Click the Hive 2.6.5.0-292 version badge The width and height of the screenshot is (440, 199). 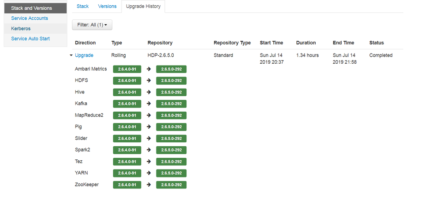coord(171,92)
